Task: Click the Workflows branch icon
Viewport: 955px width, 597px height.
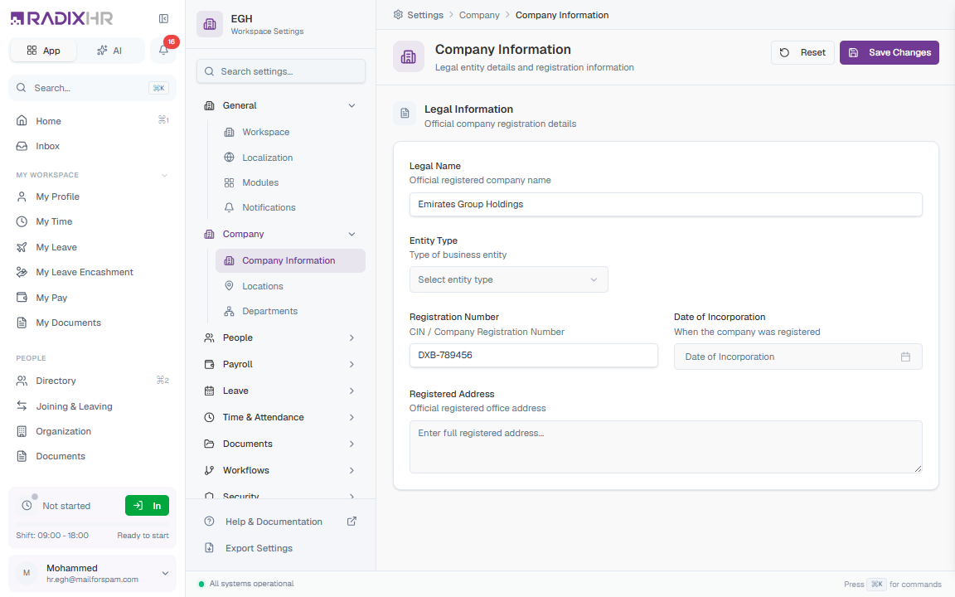Action: (209, 470)
